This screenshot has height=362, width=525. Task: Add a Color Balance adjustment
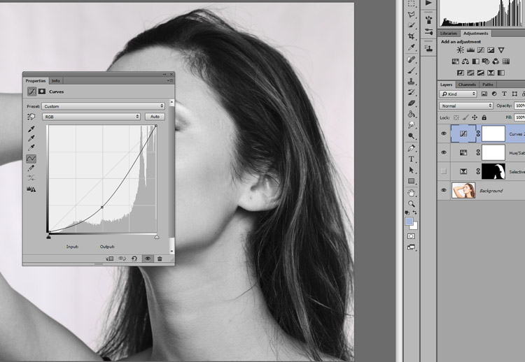coord(465,61)
